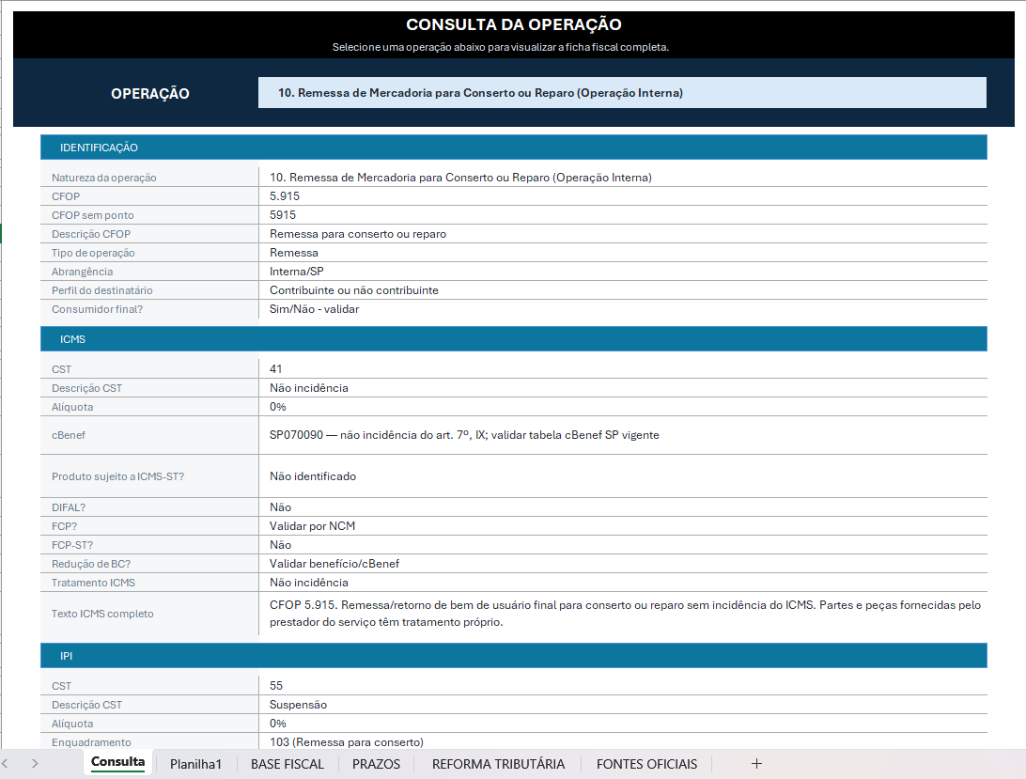
Task: Go to the BASE FISCAL sheet tab
Action: [x=288, y=764]
